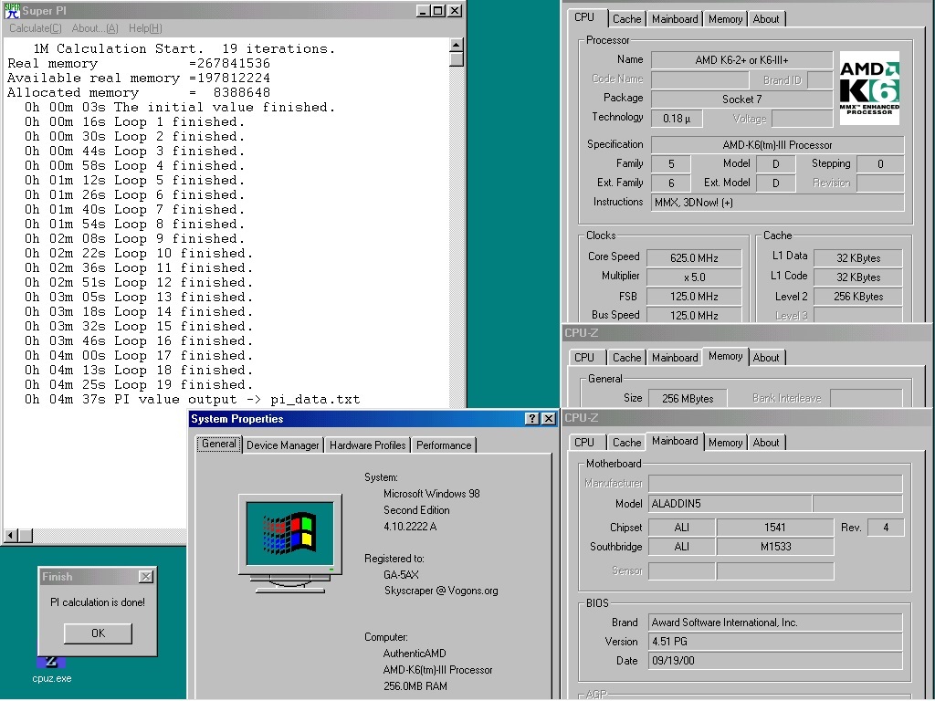Close the Finish dialog
This screenshot has width=935, height=701.
(145, 577)
